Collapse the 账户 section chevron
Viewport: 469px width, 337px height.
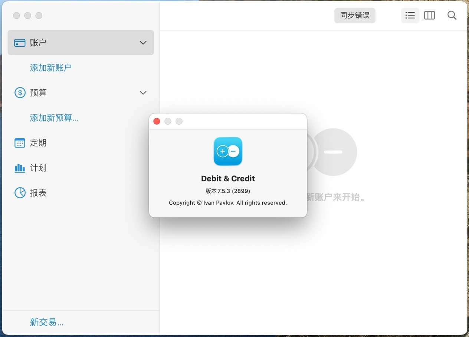(x=143, y=43)
